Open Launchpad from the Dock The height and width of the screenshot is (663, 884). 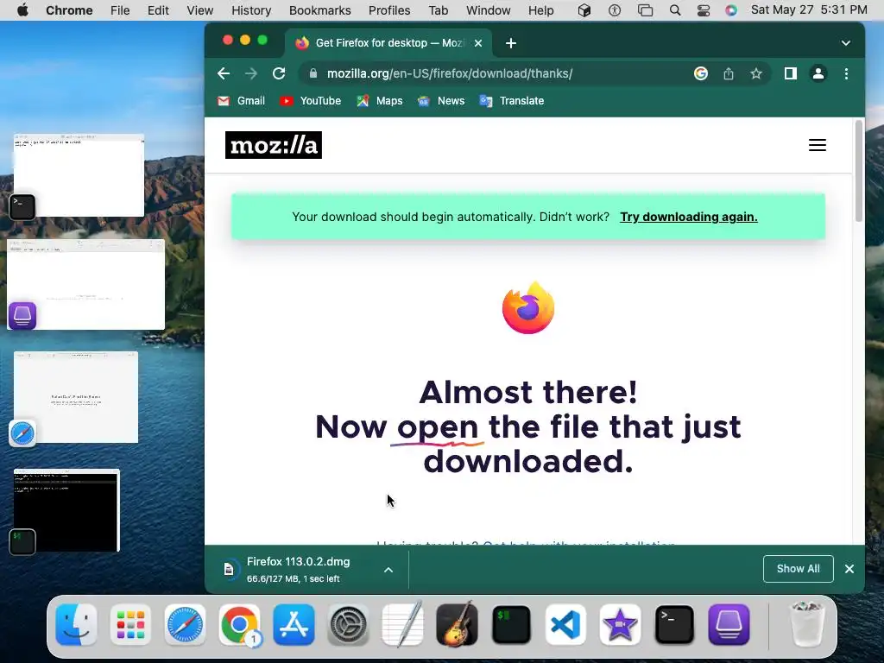pyautogui.click(x=131, y=625)
